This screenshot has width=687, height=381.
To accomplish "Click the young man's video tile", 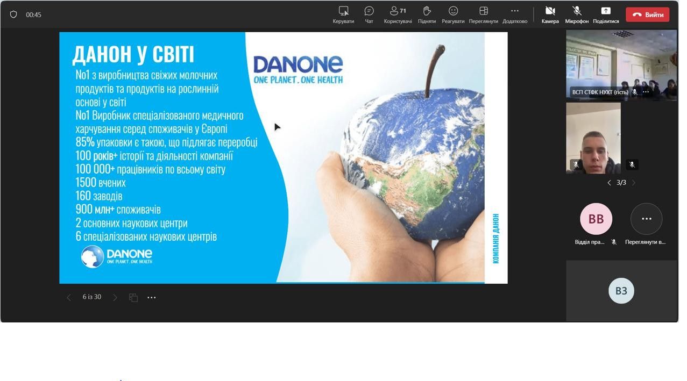I will click(593, 138).
